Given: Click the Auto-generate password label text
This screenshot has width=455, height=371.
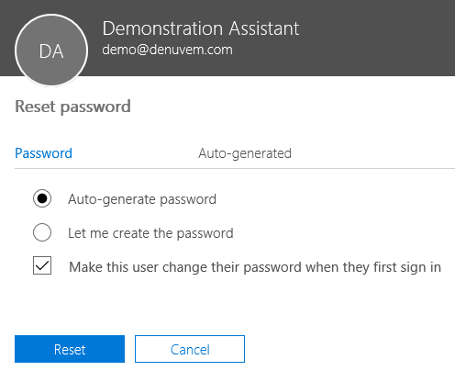Looking at the screenshot, I should pos(142,199).
